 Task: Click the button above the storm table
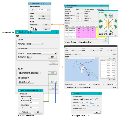click(x=67, y=23)
